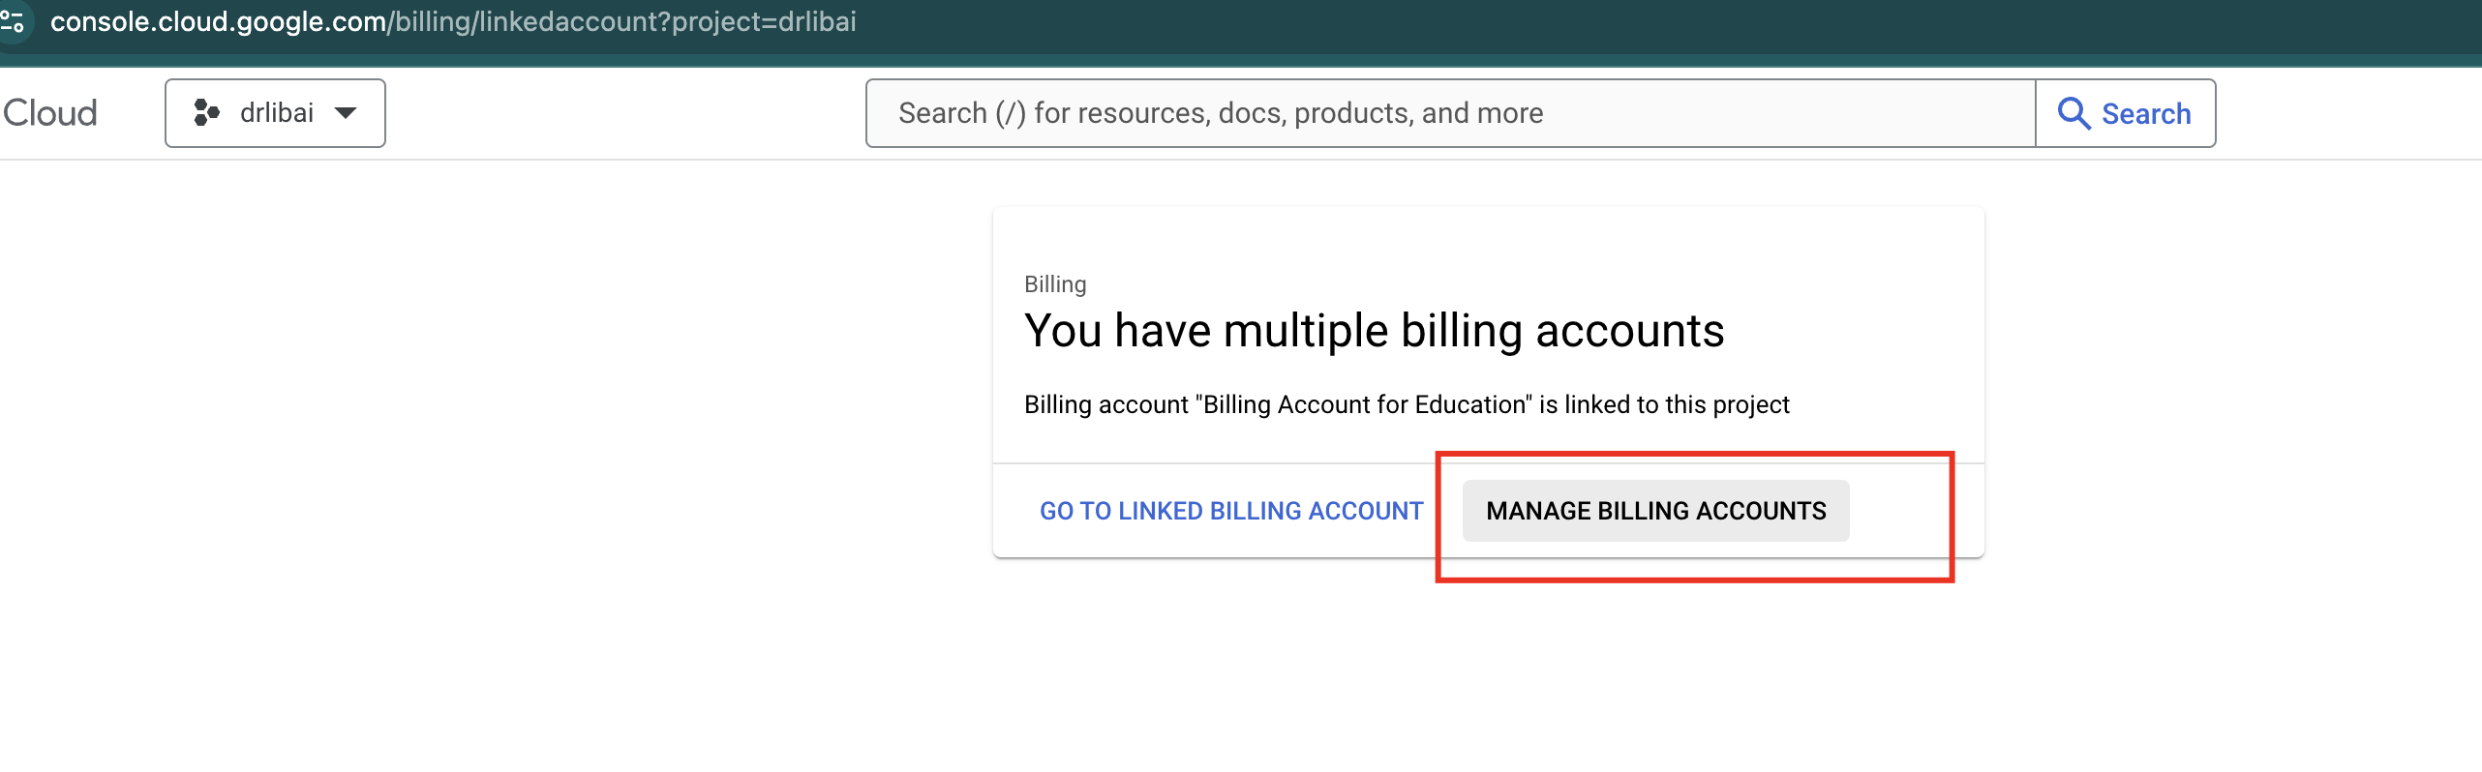
Task: Click the blue Search button
Action: pyautogui.click(x=2126, y=113)
